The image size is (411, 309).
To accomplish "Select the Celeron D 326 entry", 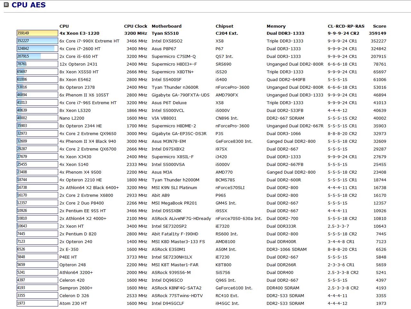I will [x=74, y=295].
